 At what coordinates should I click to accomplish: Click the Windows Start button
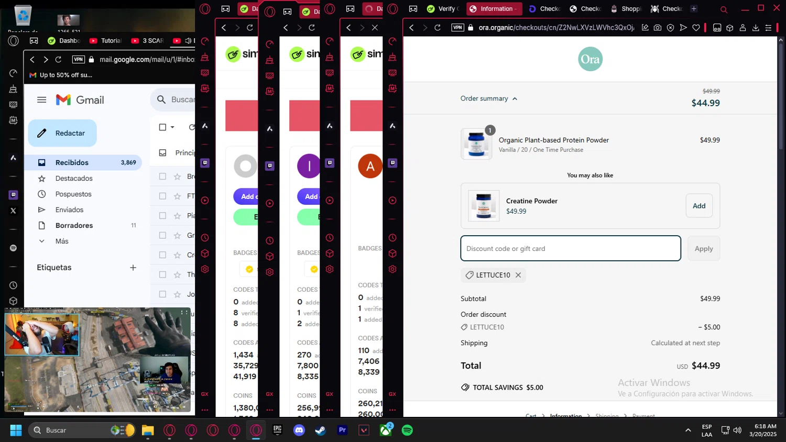(16, 430)
